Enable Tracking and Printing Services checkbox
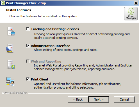Viewport: 139px width, 107px height. point(28,29)
